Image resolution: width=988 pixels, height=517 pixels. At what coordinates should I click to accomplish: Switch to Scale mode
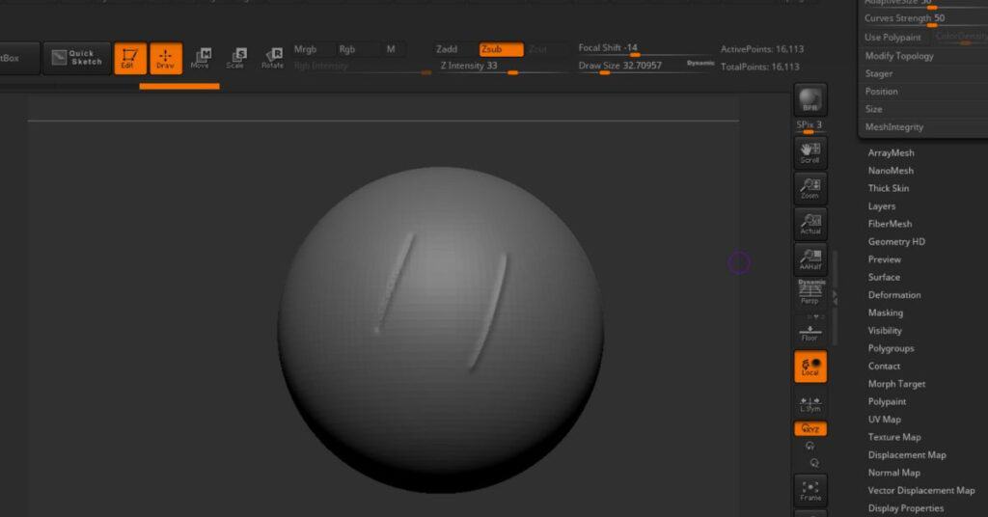235,59
